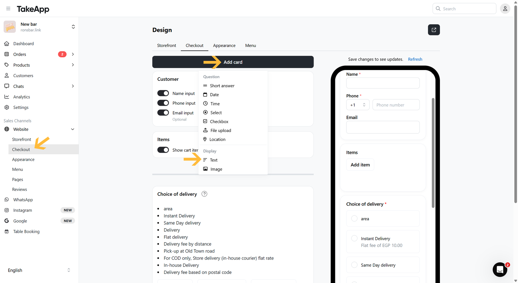The image size is (518, 283).
Task: Expand the Chats submenu chevron
Action: point(73,86)
